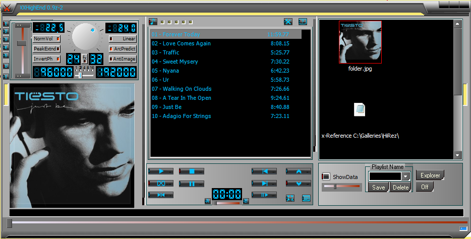Click side button 3 at the left edge
Viewport: 471px width, 239px height.
[6, 39]
